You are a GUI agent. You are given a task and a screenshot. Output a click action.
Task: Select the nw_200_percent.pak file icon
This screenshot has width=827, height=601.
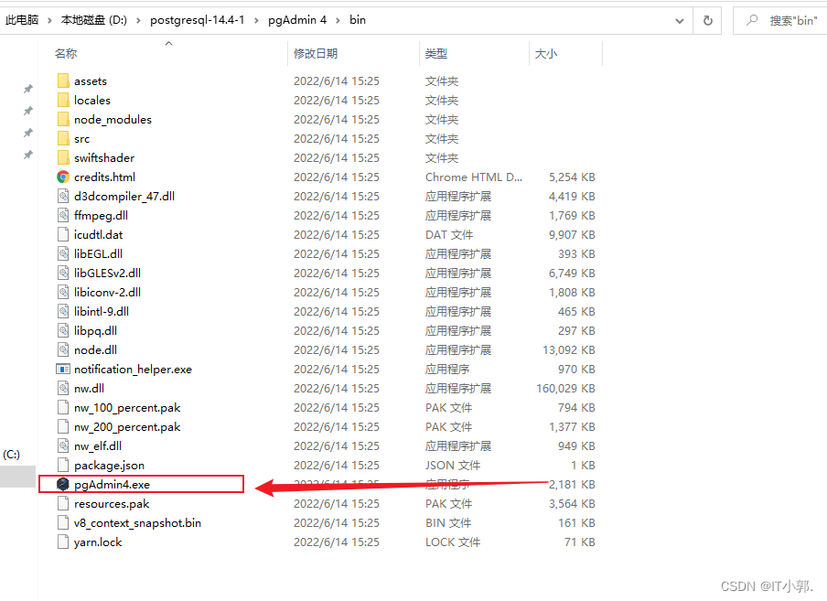click(63, 427)
